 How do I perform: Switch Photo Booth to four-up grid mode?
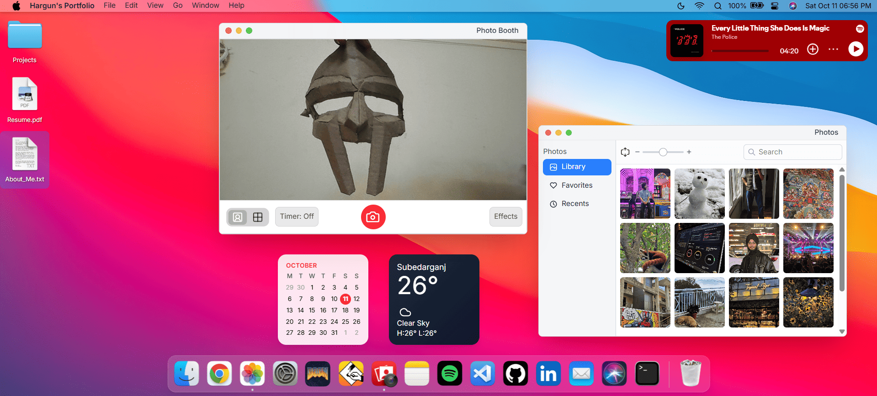[x=258, y=217]
